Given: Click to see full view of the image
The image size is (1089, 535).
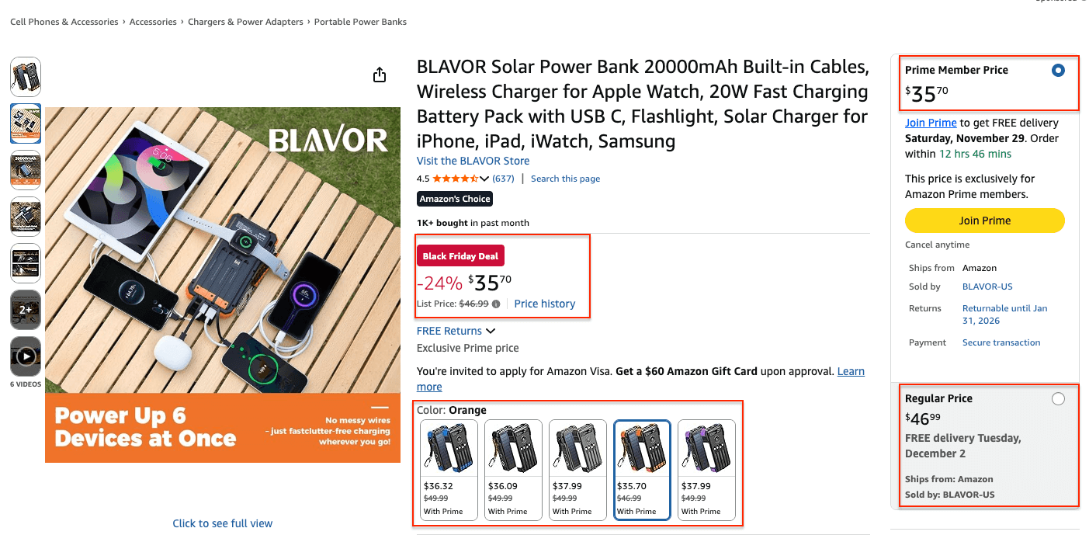Looking at the screenshot, I should click(222, 523).
